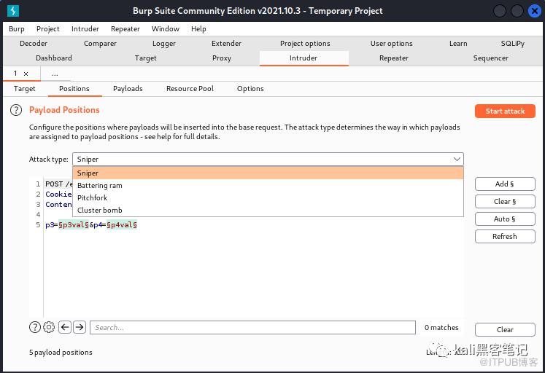The height and width of the screenshot is (373, 545).
Task: Click the §p3val§ payload position marker
Action: tap(74, 225)
